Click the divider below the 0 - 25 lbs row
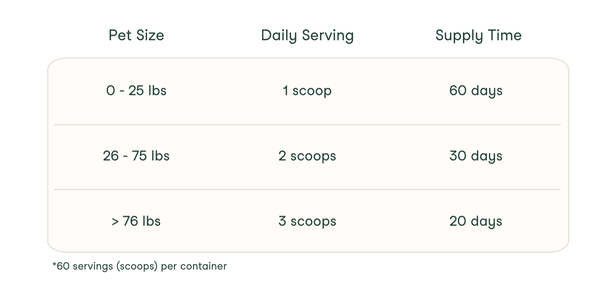Viewport: 615px width, 290px height. click(307, 125)
